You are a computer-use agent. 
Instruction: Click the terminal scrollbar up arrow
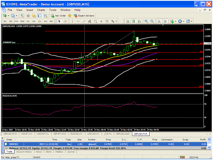(209, 139)
